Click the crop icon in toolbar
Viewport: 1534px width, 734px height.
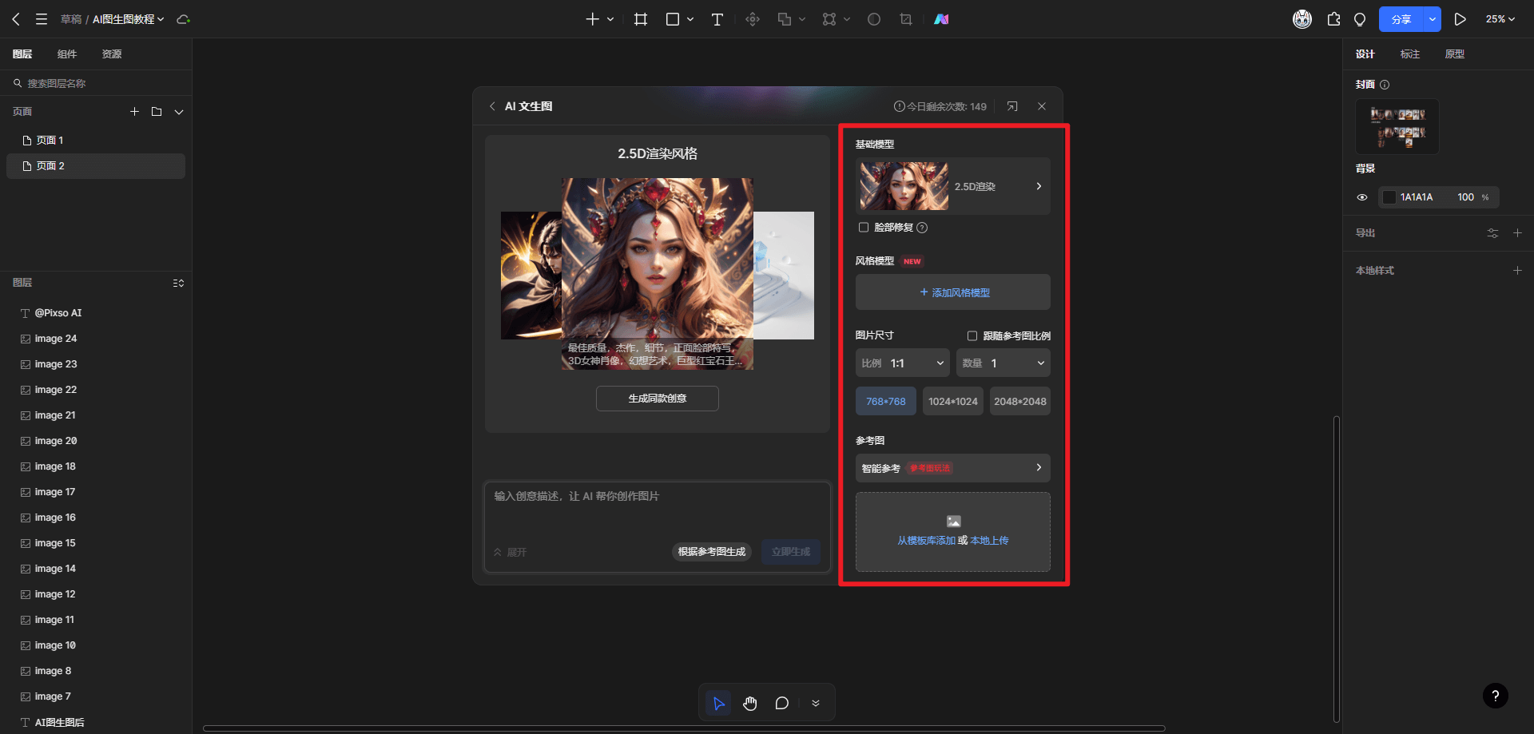pyautogui.click(x=906, y=19)
